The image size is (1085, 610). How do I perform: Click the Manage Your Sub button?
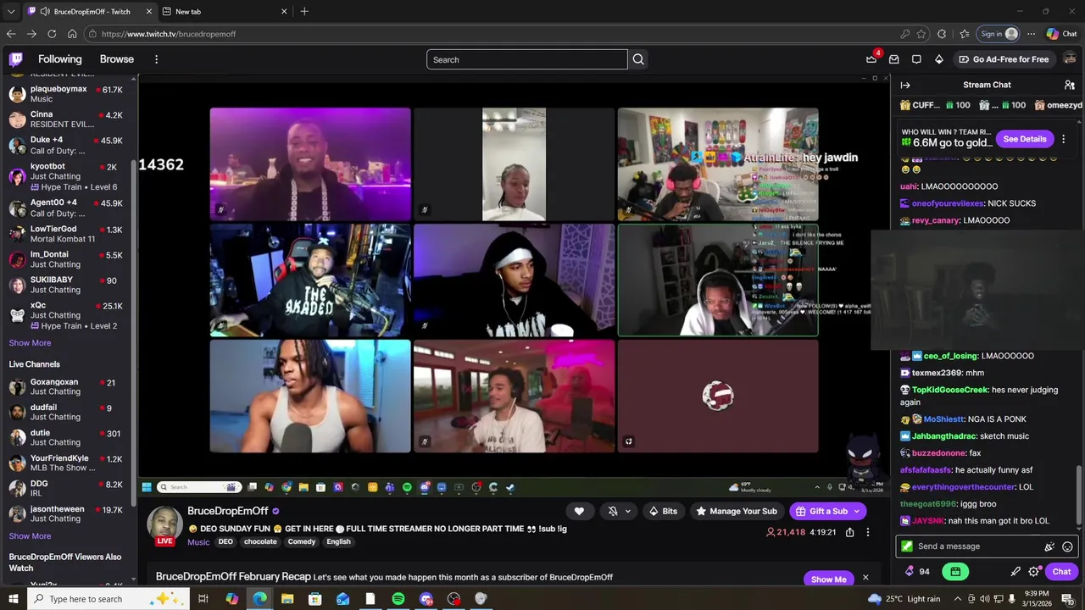tap(736, 511)
